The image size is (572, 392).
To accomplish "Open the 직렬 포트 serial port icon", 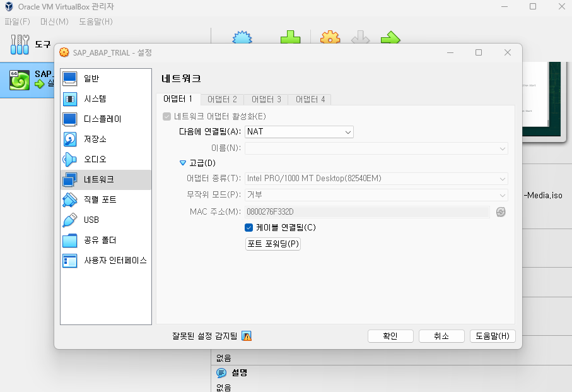I will (x=69, y=199).
